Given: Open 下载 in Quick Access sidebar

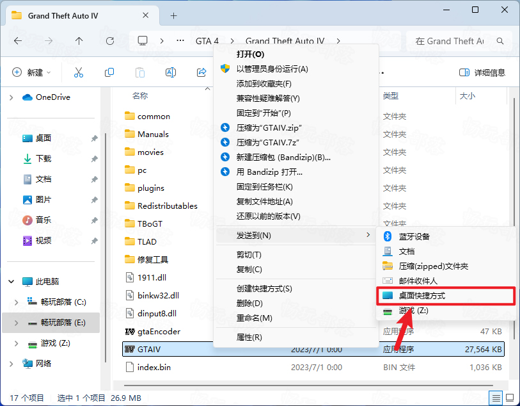Looking at the screenshot, I should click(x=43, y=159).
